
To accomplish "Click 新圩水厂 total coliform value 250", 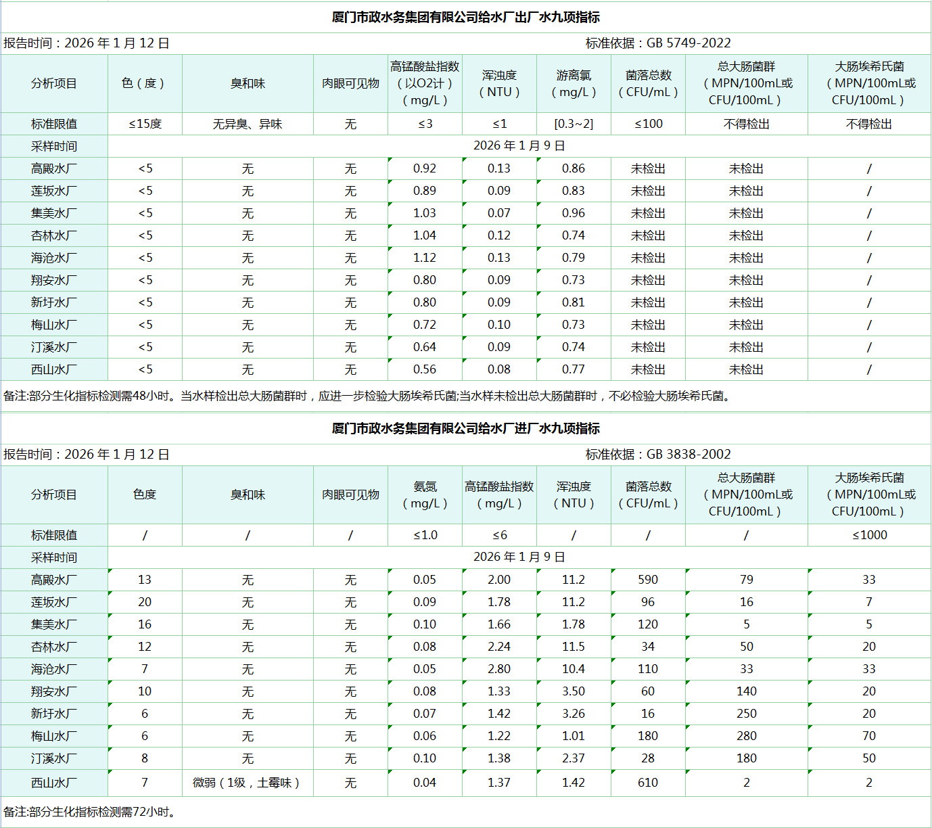I will tap(747, 714).
